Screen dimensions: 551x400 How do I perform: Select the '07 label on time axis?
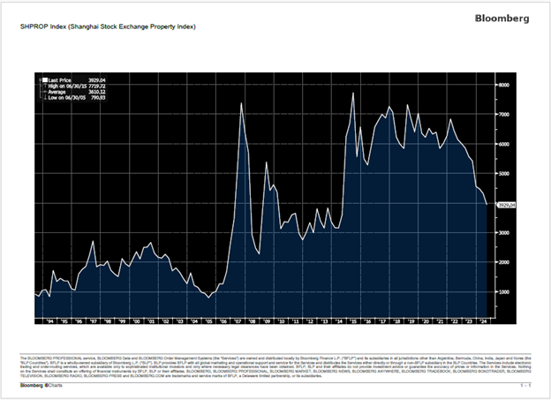(237, 323)
